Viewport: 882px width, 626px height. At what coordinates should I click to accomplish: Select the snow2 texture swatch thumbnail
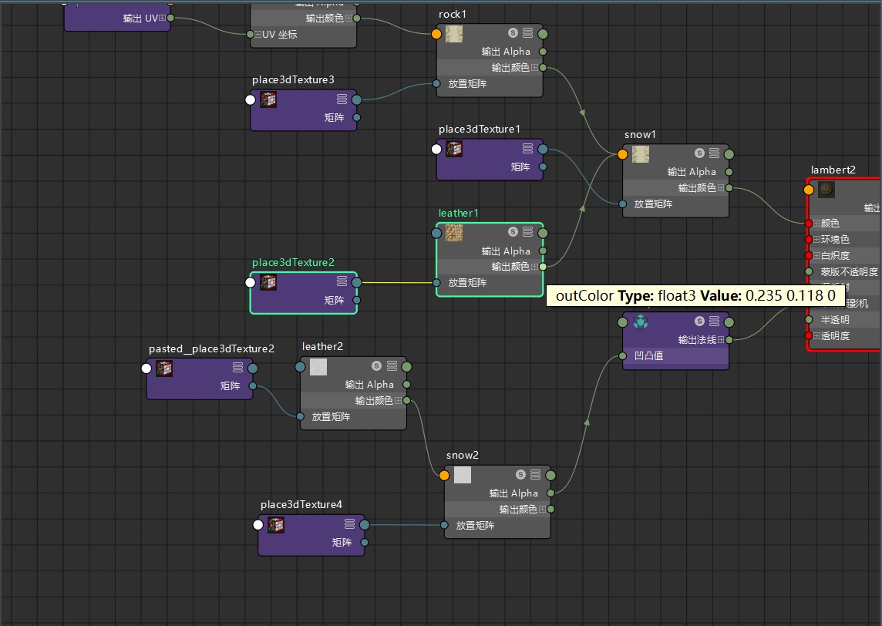coord(463,475)
